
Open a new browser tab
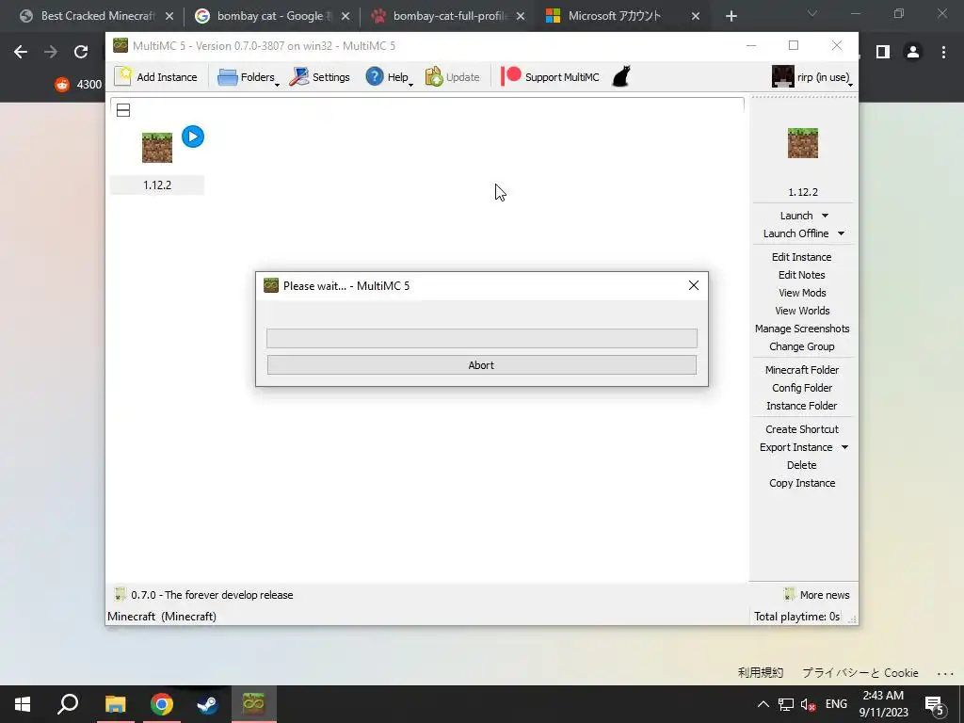731,16
